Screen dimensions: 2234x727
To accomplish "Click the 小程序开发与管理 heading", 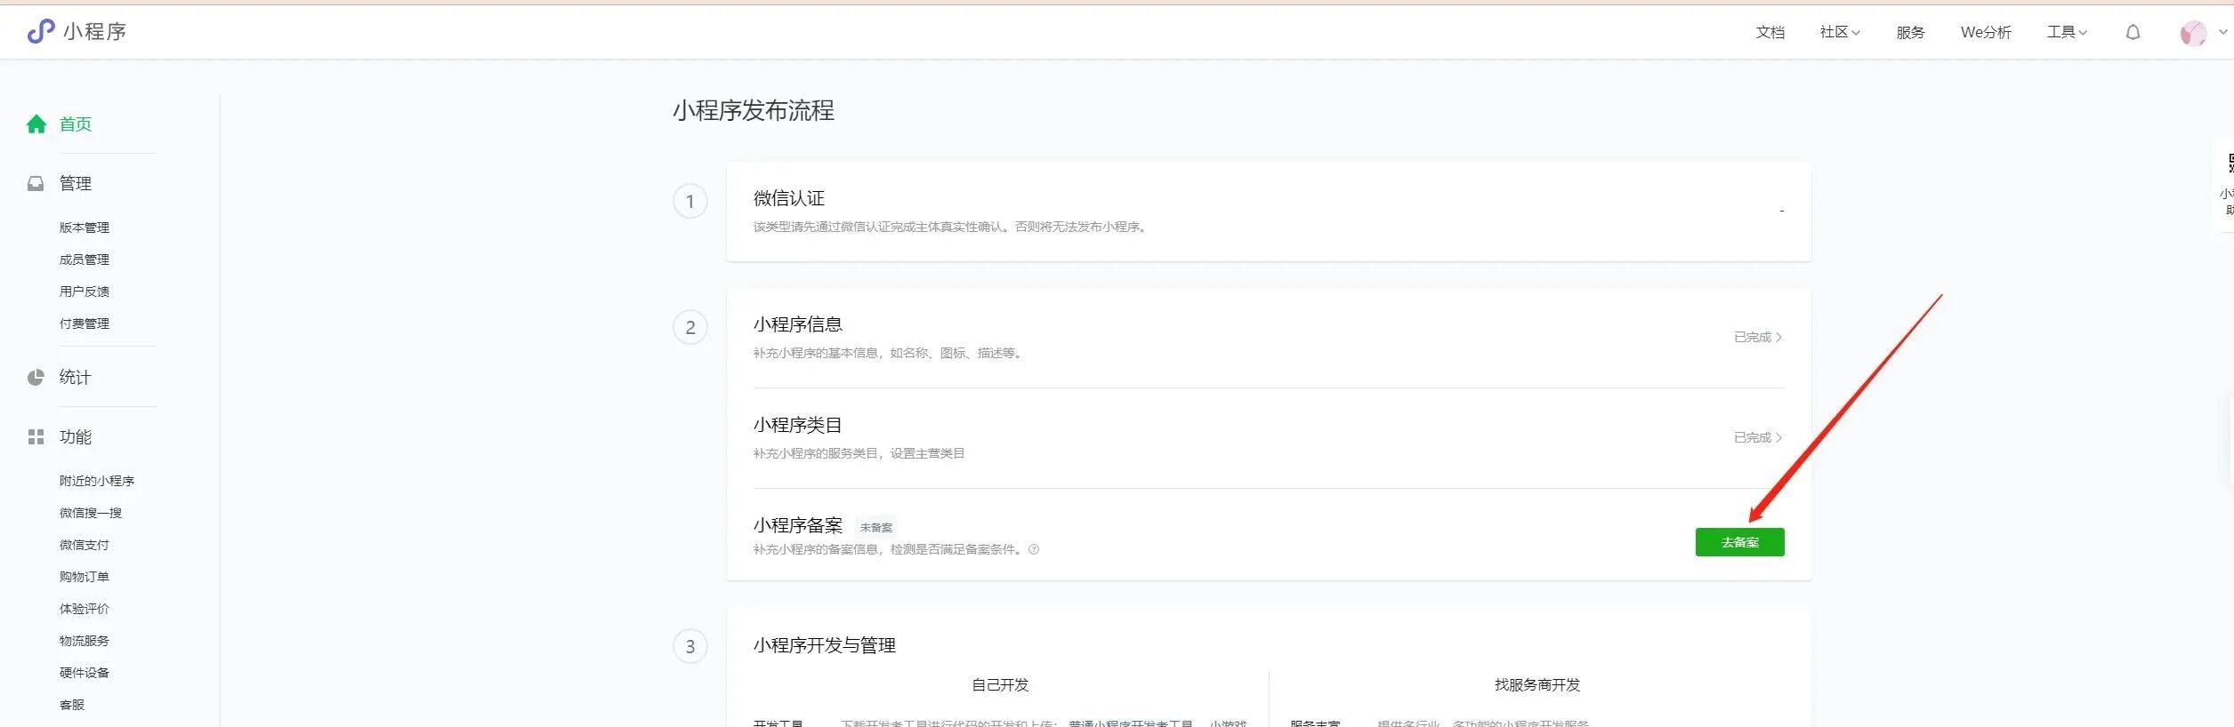I will pos(825,645).
